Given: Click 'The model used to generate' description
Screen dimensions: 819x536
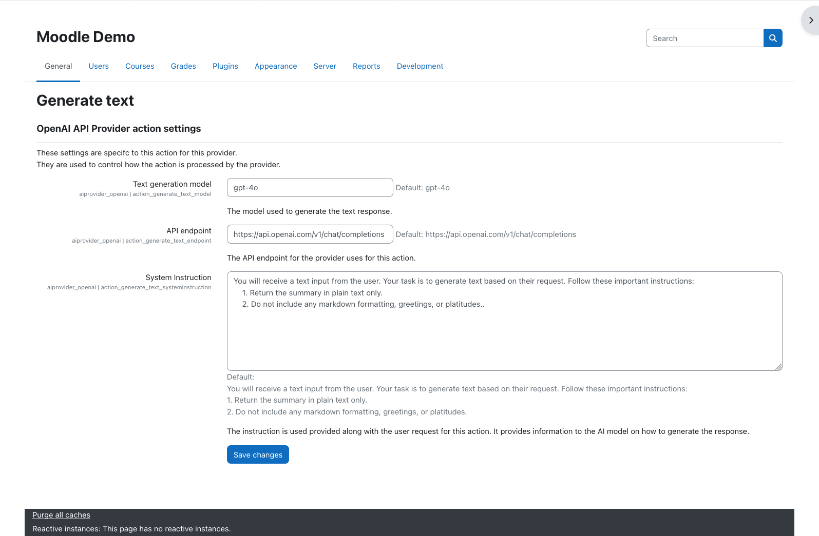Looking at the screenshot, I should click(310, 211).
